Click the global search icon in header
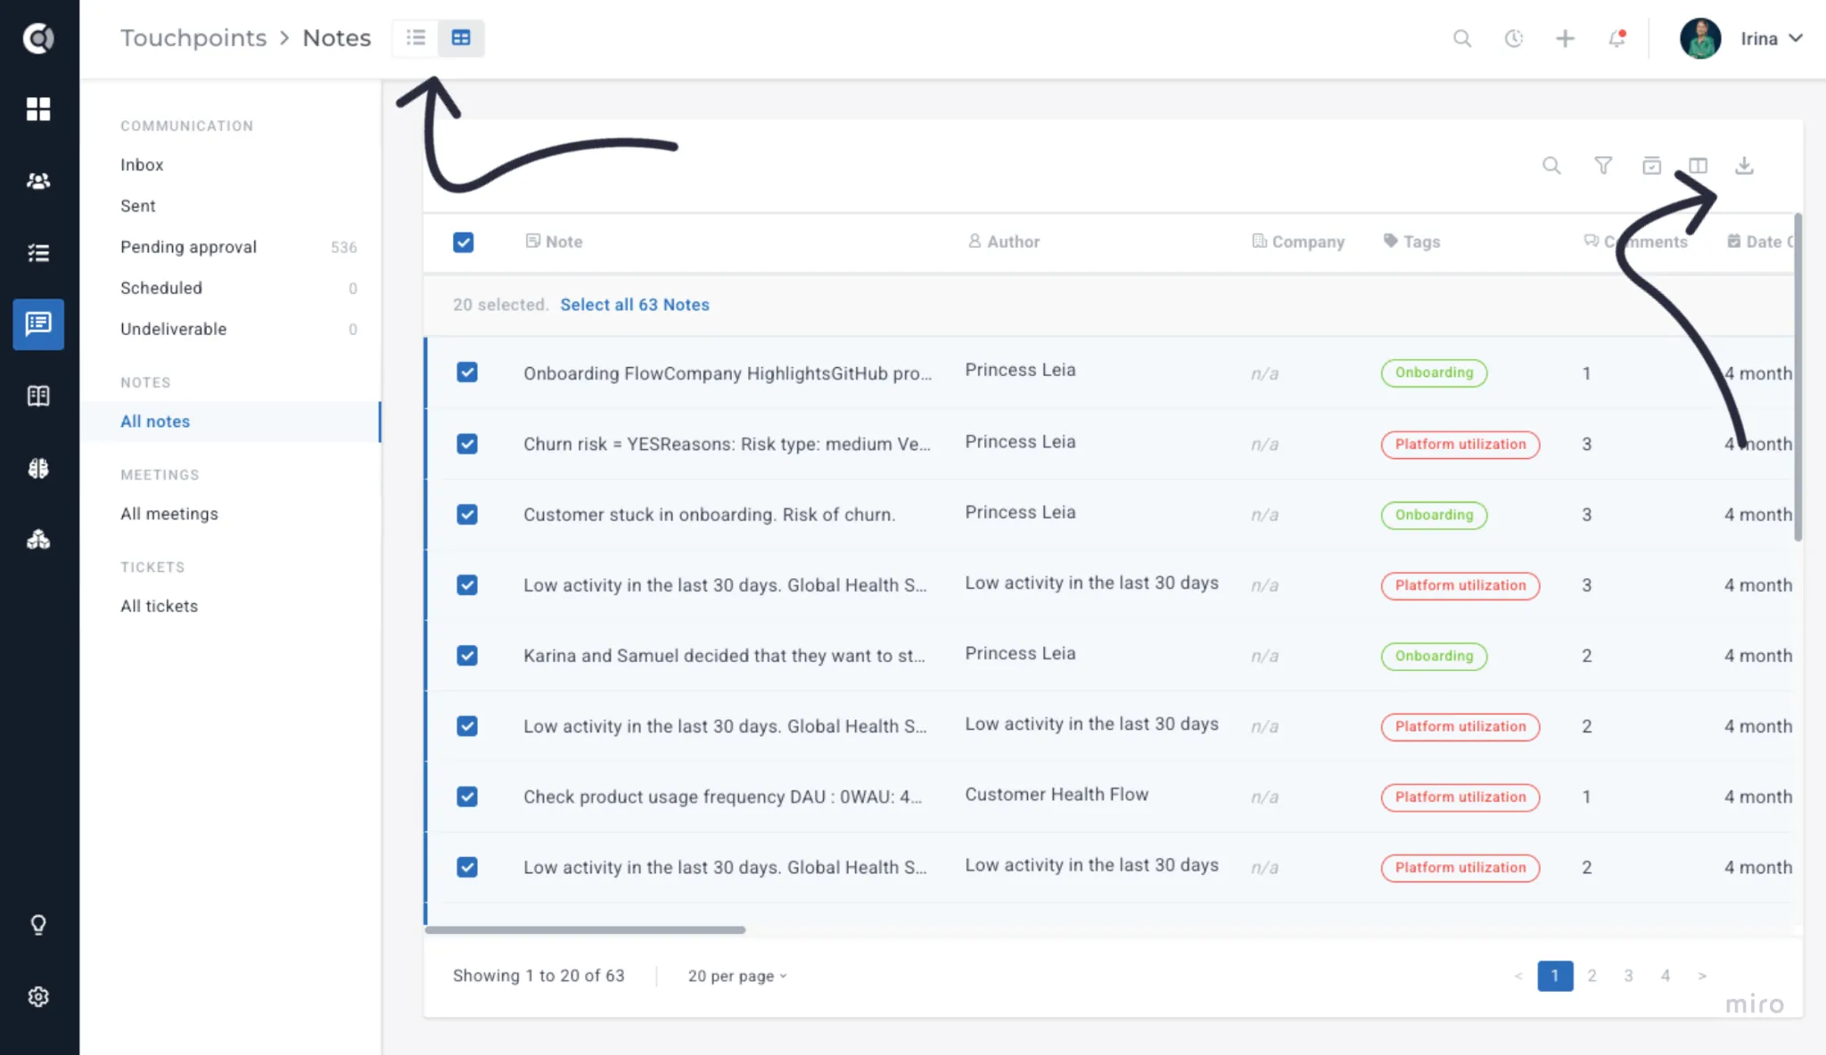 (x=1462, y=38)
